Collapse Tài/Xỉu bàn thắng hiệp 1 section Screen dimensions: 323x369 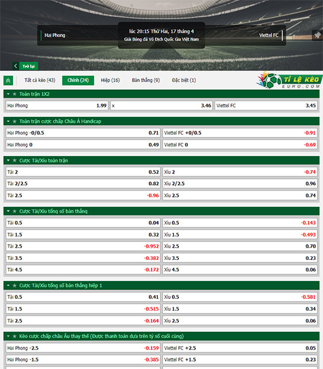point(8,285)
